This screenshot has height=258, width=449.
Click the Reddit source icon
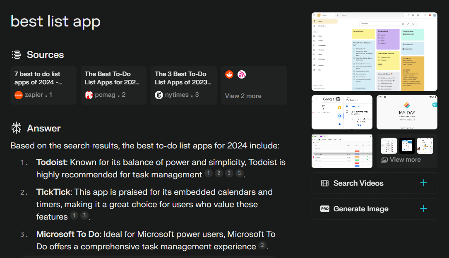click(229, 74)
